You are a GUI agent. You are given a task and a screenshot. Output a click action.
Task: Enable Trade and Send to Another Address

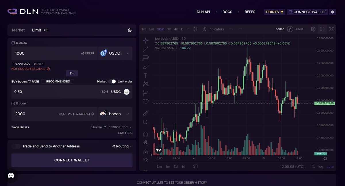click(16, 146)
